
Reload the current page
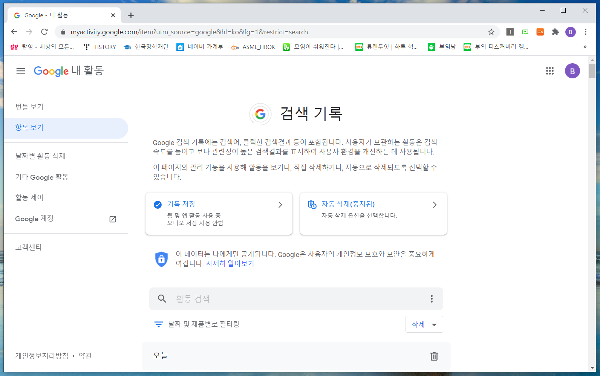pyautogui.click(x=44, y=32)
